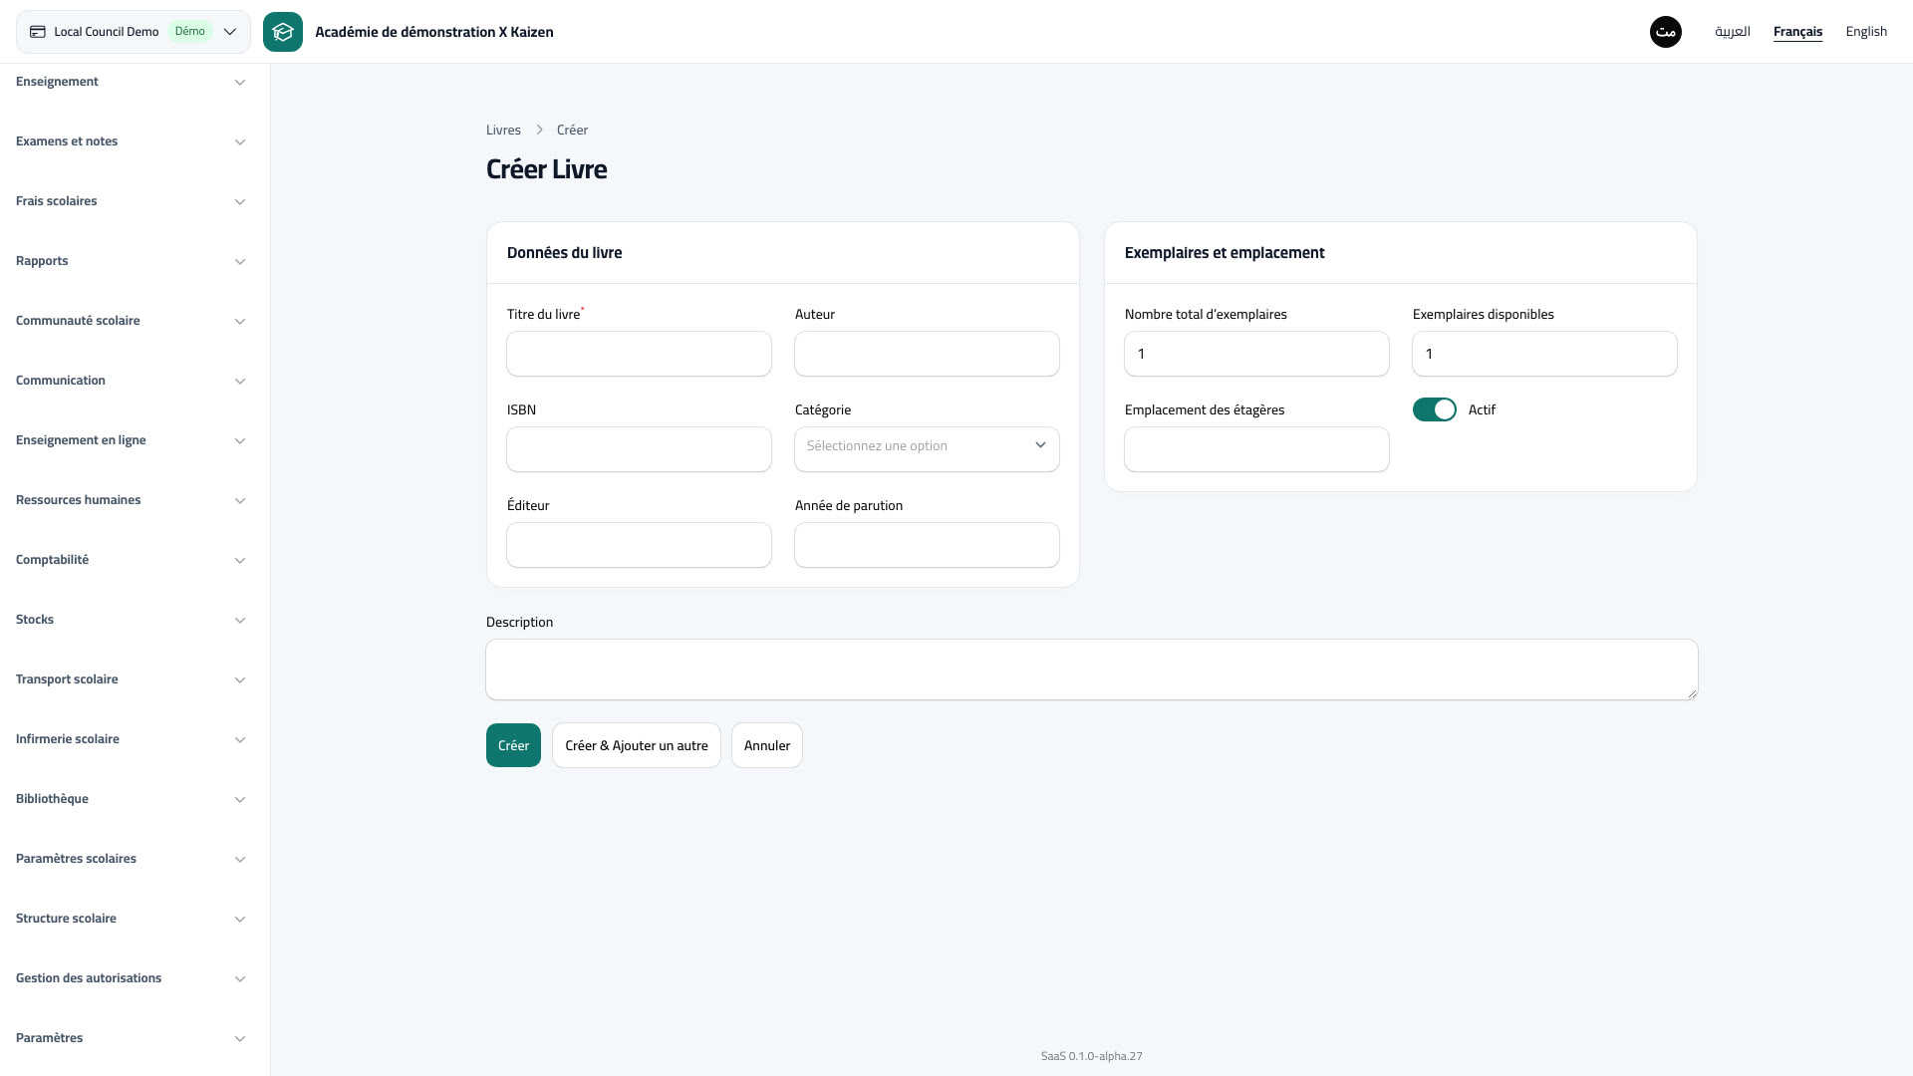
Task: Expand the Structure scolaire section
Action: pos(131,919)
